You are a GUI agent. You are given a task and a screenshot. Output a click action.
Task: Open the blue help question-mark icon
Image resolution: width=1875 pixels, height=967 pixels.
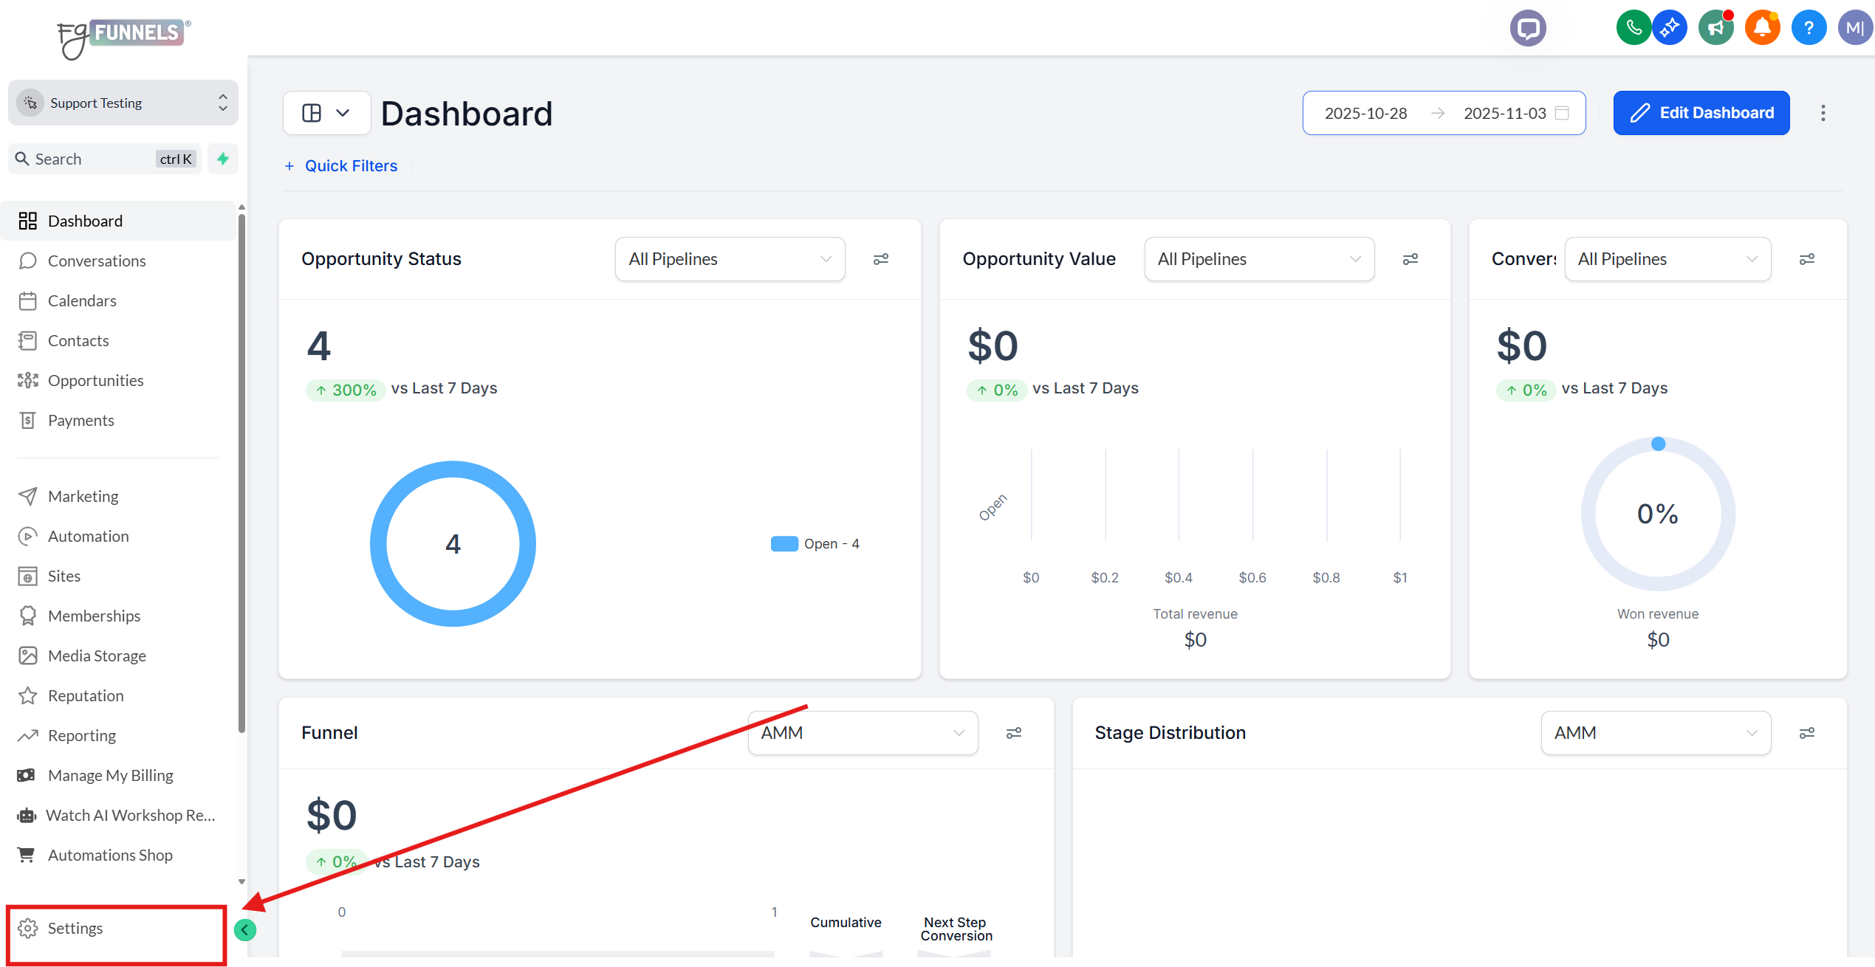1809,28
